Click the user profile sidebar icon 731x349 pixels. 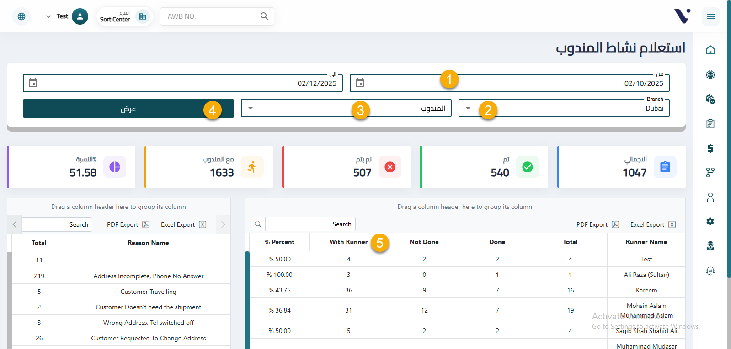[710, 197]
